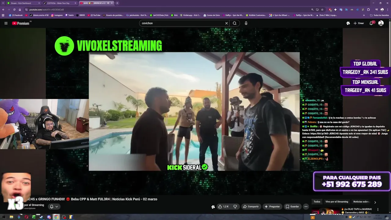Screen dimensions: 391x220
Task: Open 'Horario de partidas' bookmark
Action: pyautogui.click(x=113, y=15)
